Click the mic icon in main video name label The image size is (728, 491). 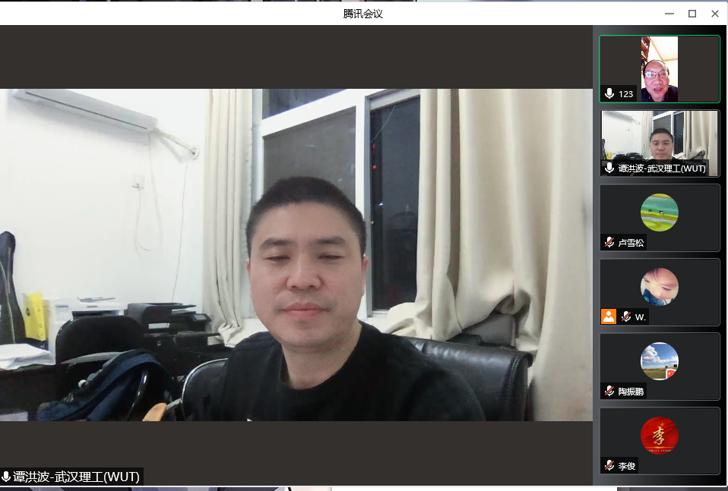(7, 477)
